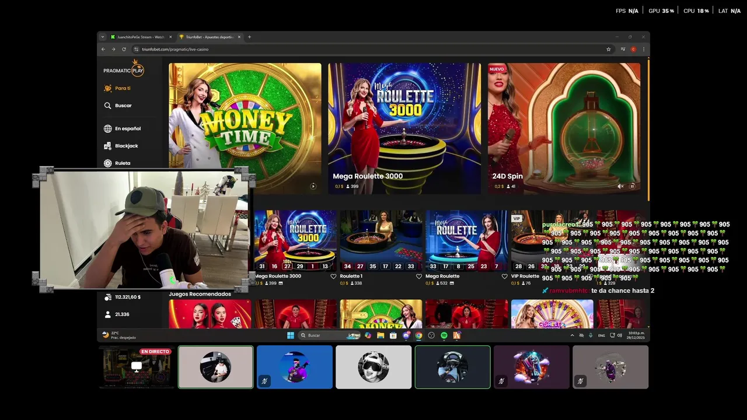
Task: Go forward in the browser
Action: click(113, 49)
